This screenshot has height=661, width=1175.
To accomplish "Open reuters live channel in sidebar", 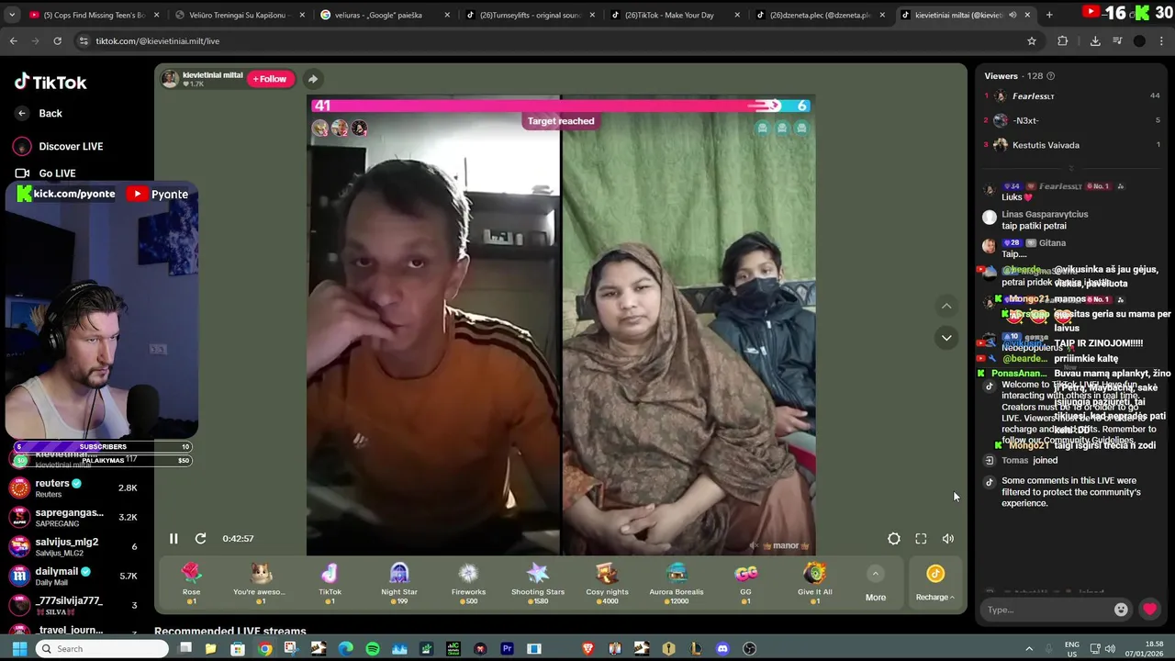I will (75, 487).
